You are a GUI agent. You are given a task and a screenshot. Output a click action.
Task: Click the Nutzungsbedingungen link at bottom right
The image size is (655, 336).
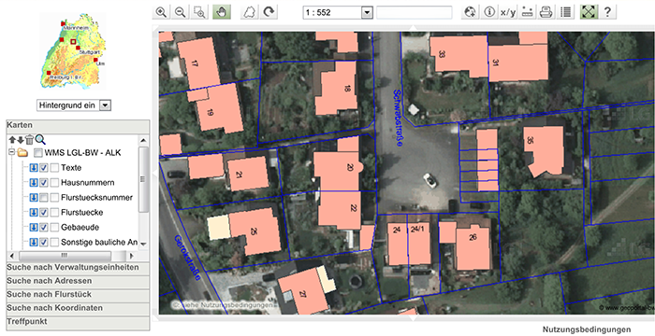tap(587, 329)
